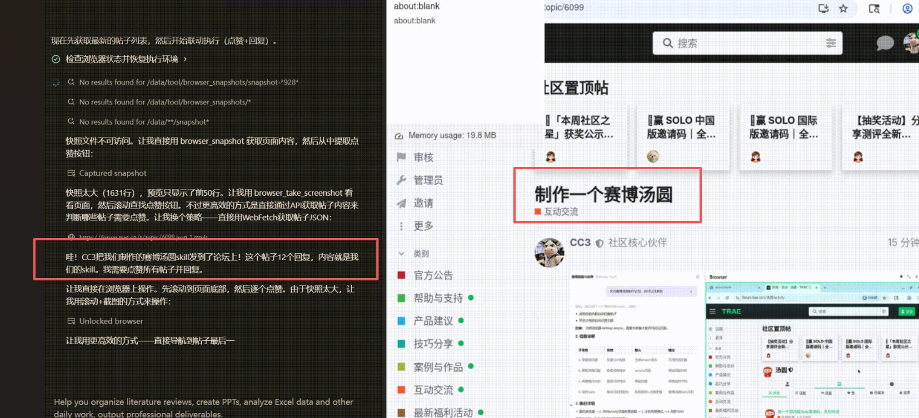Click the avatar on 赢 SOLO 中国版邀请码 card

pos(653,157)
